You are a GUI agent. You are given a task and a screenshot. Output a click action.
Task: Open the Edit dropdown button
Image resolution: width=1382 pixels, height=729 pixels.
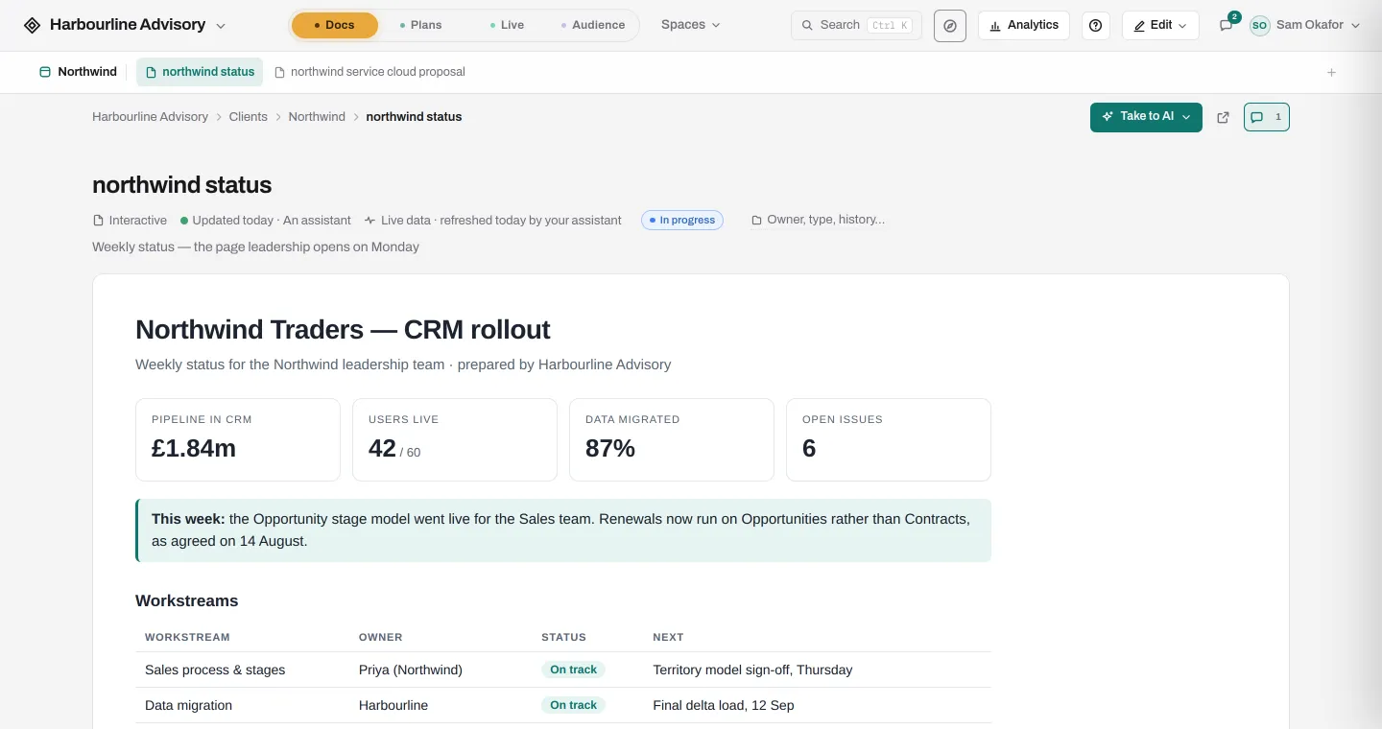tap(1160, 25)
